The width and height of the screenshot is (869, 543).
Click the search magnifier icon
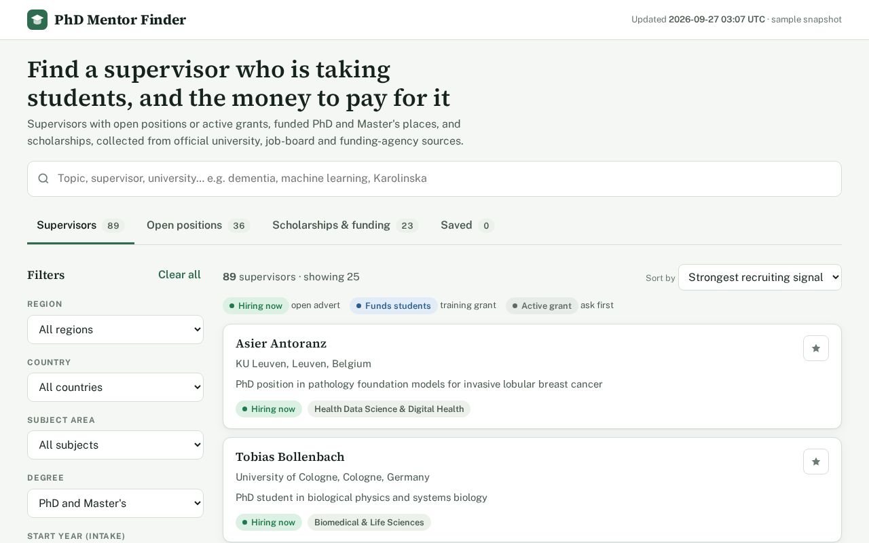click(43, 179)
